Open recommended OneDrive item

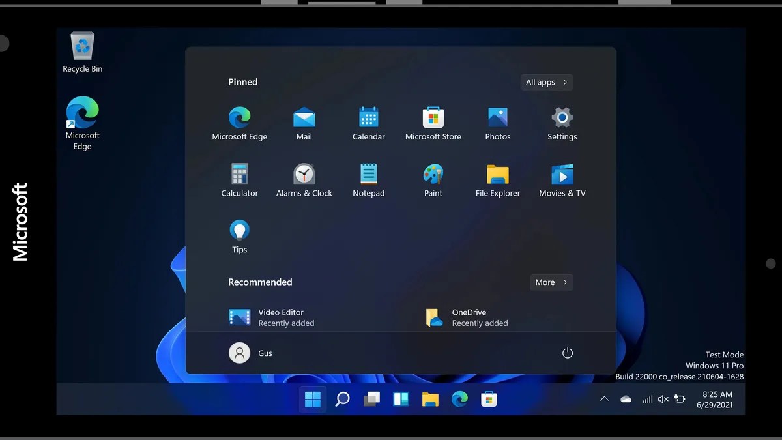(466, 317)
